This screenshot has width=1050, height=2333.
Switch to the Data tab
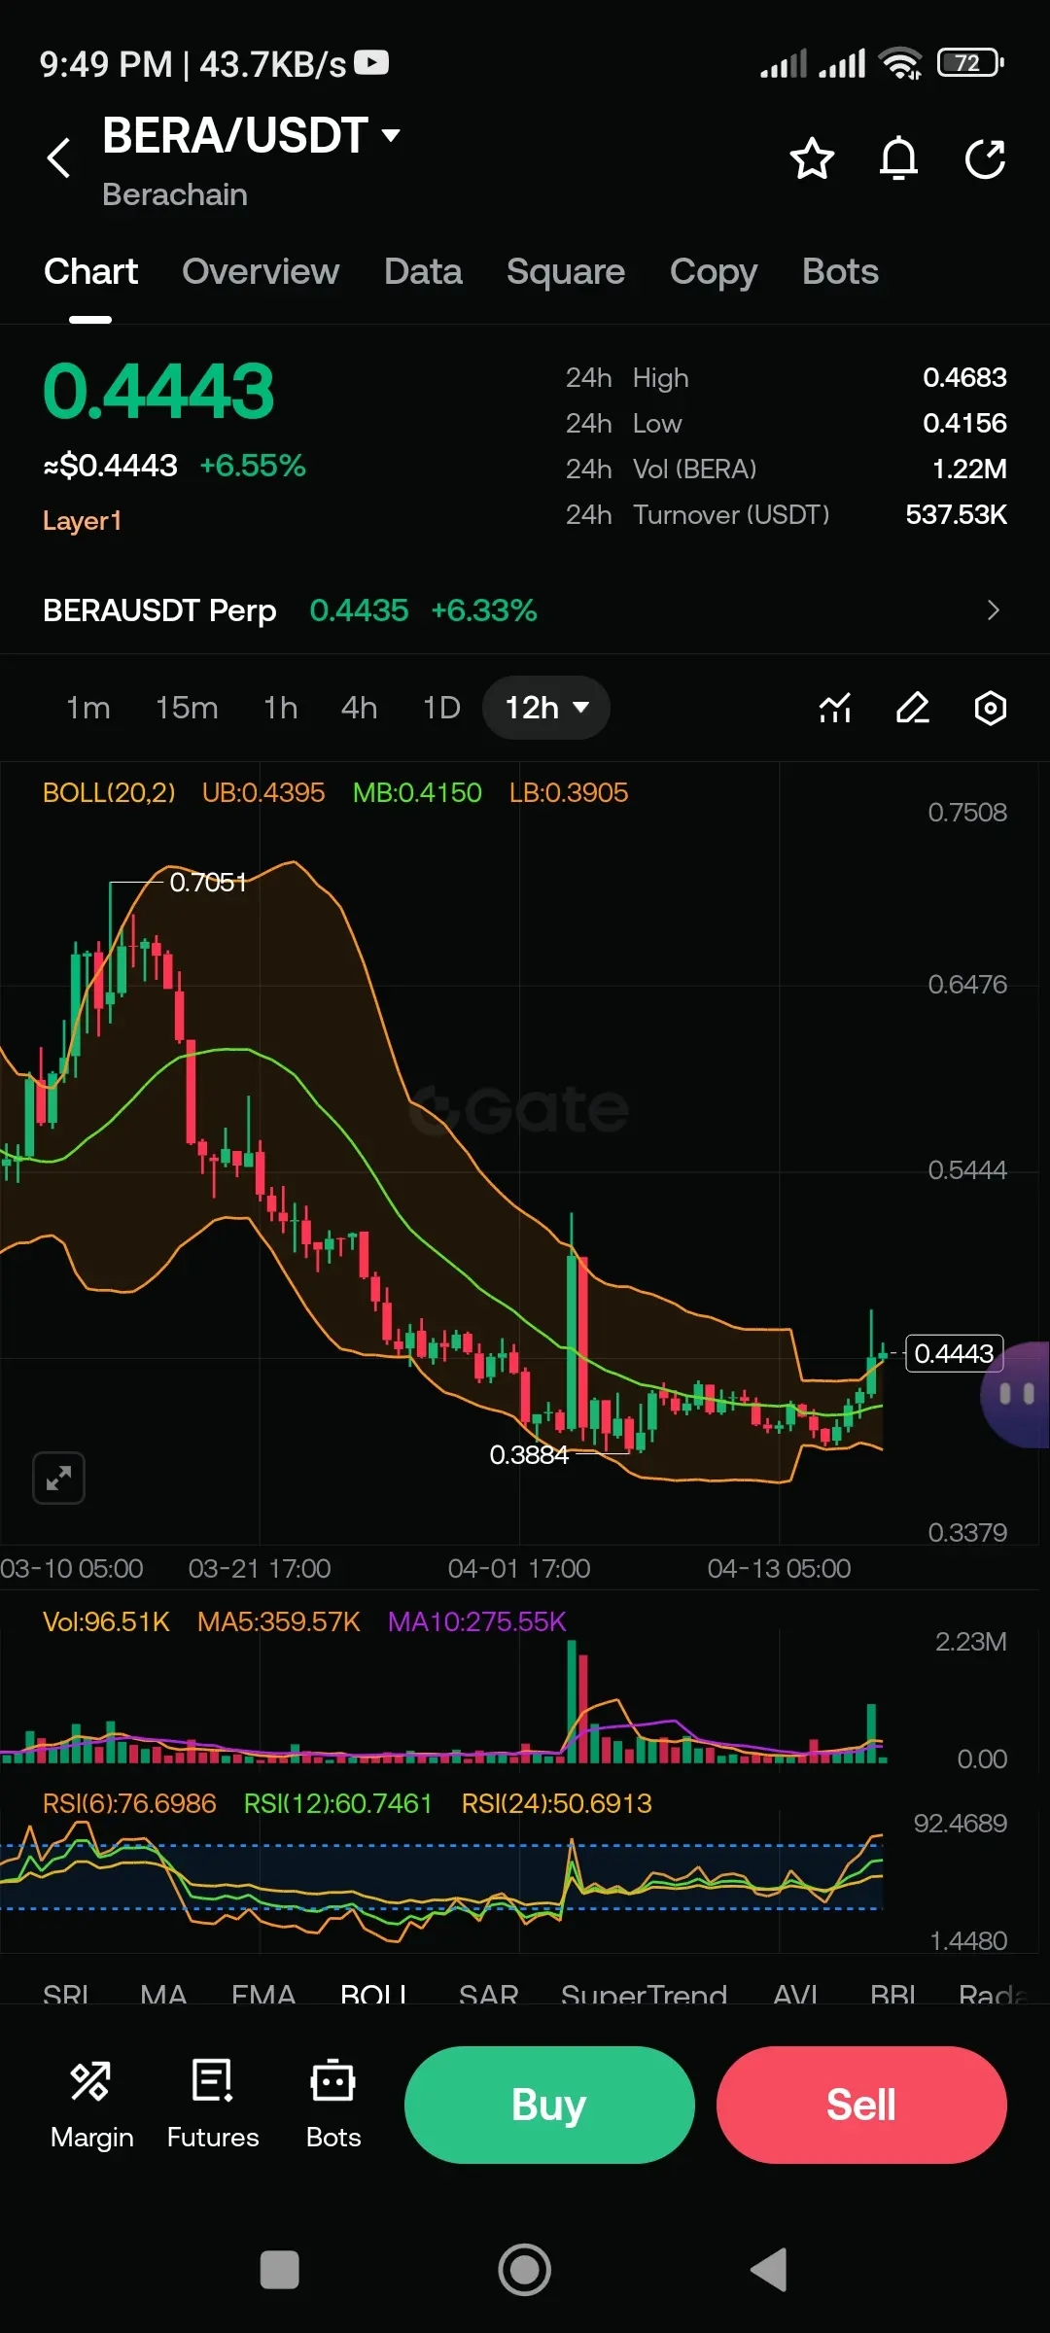pyautogui.click(x=423, y=272)
